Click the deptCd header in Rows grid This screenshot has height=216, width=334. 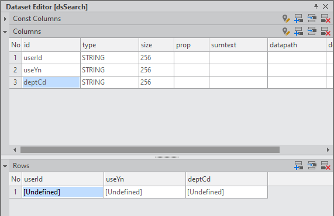[x=226, y=179]
